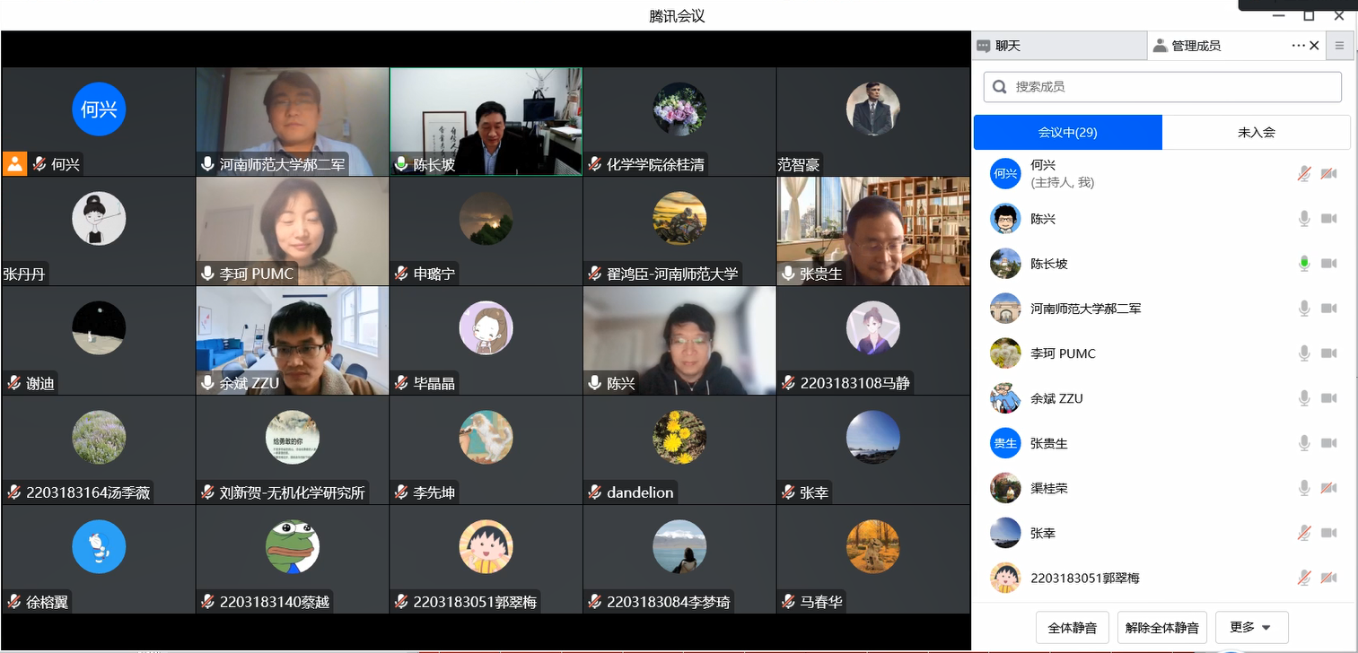Open the hamburger menu at panel top-right
Viewport: 1358px width, 653px height.
tap(1339, 46)
